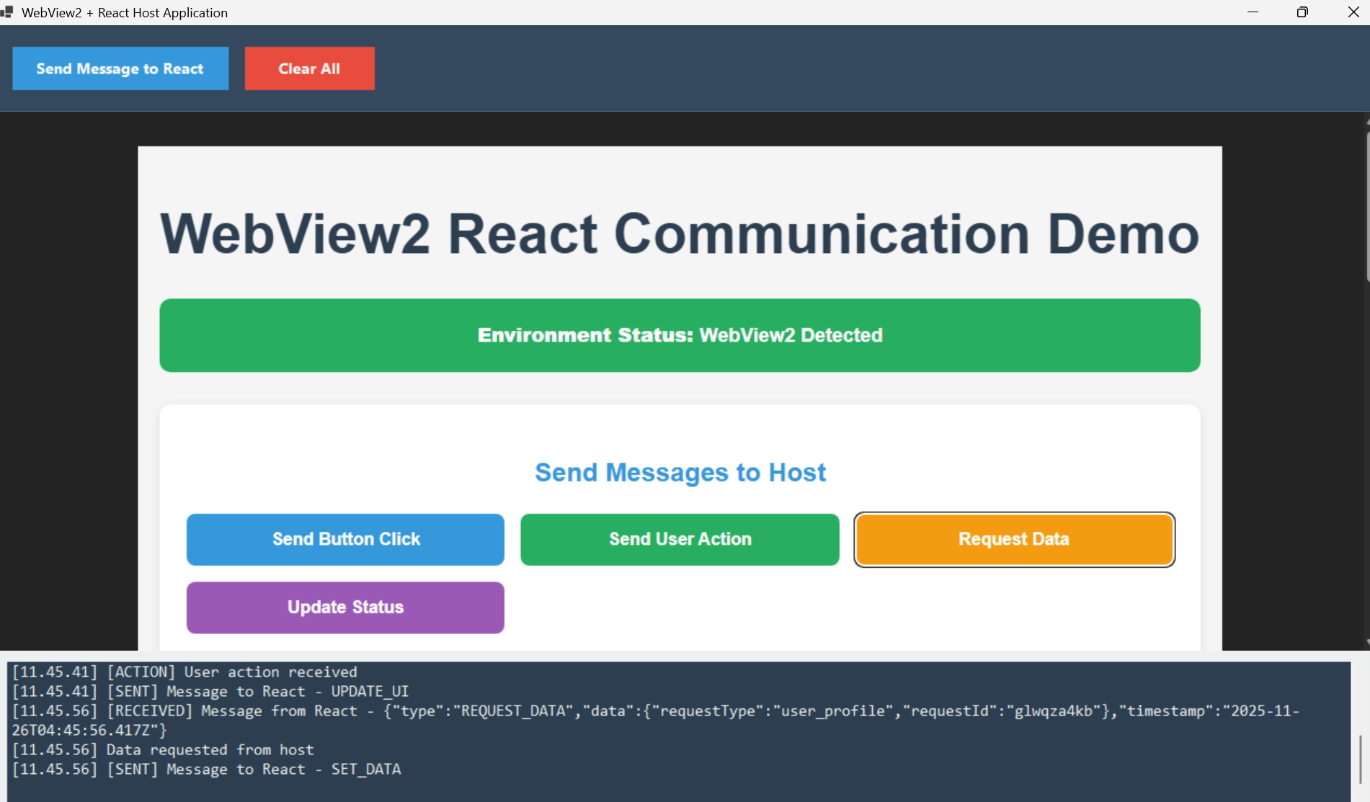Select log line 'Data requested from host'
Image resolution: width=1370 pixels, height=802 pixels.
tap(163, 749)
